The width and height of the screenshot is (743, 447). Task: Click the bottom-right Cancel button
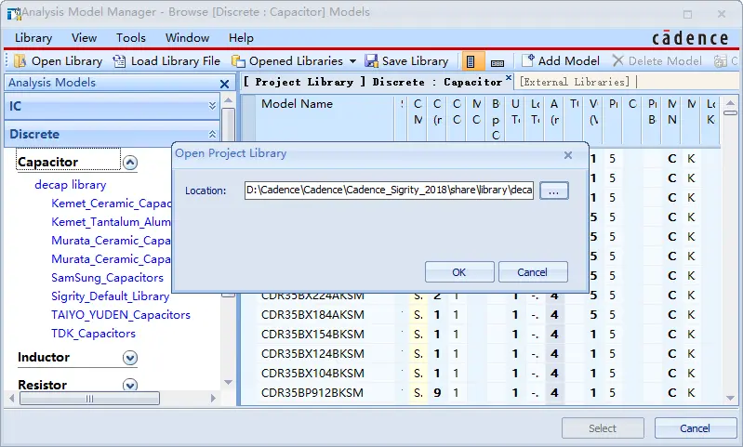pos(695,428)
